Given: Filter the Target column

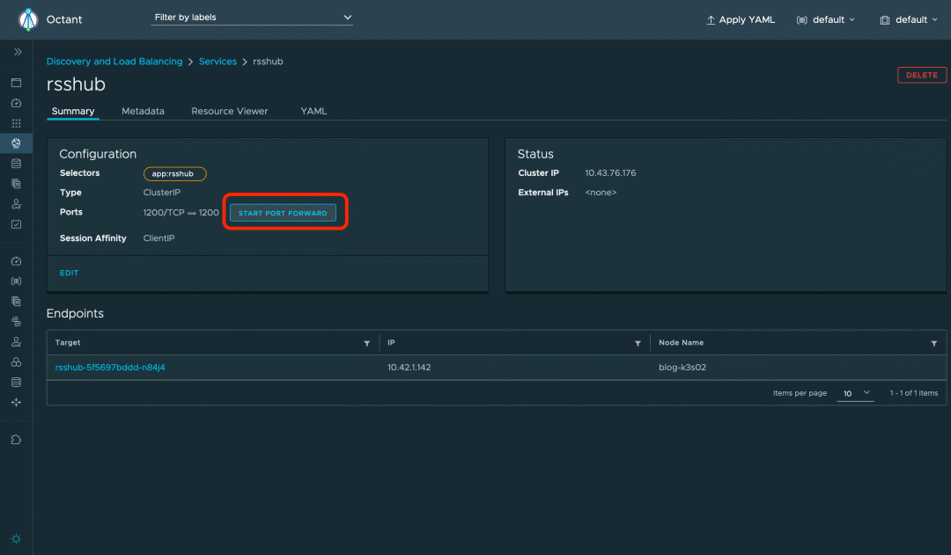Looking at the screenshot, I should [x=367, y=344].
